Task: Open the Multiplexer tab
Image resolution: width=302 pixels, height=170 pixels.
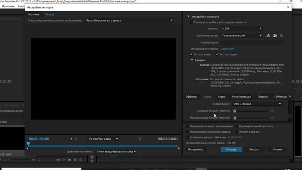Action: (242, 97)
